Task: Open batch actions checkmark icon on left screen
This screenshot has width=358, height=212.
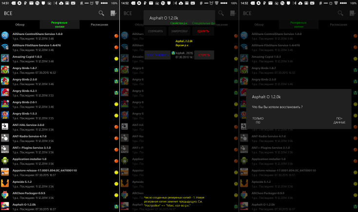Action: 113,13
